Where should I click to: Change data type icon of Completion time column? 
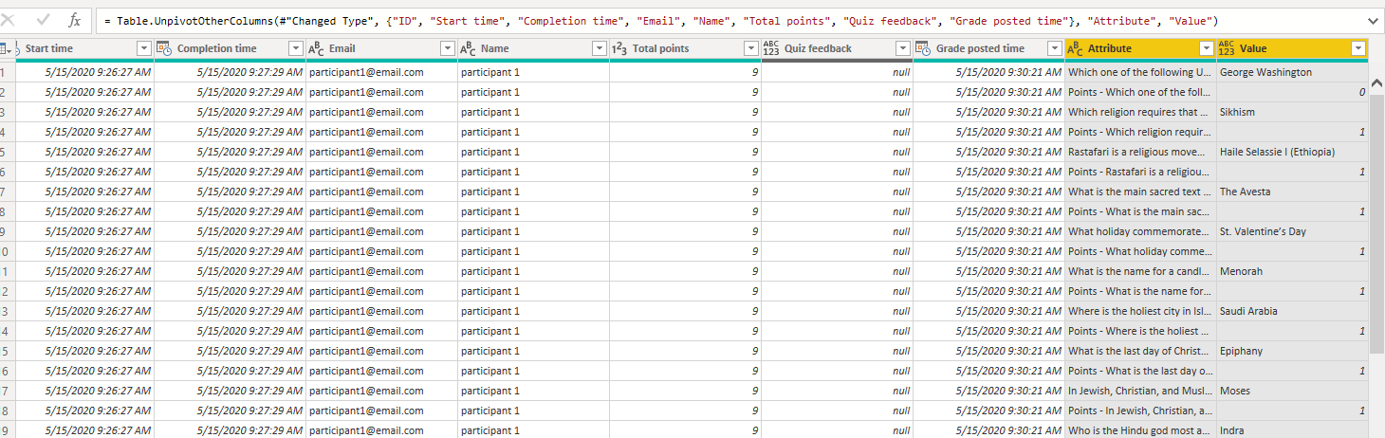tap(163, 48)
